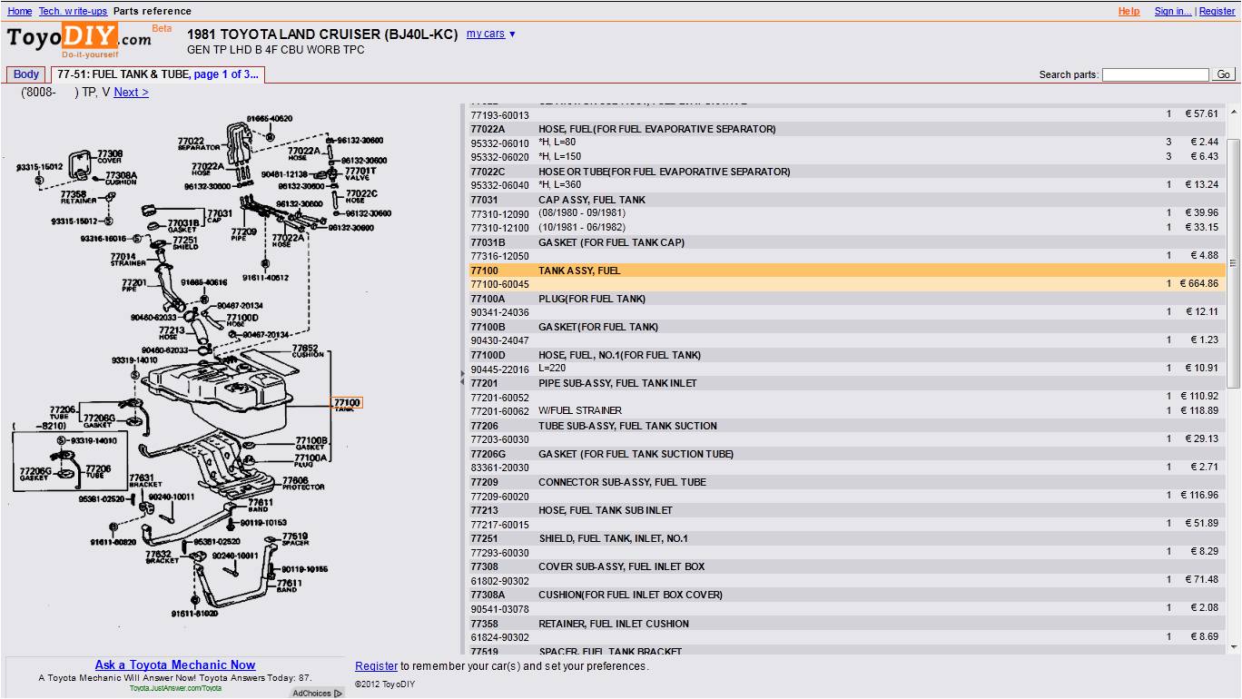Click the 77031 CAP ASSY, FUEL TANK heading

[847, 200]
